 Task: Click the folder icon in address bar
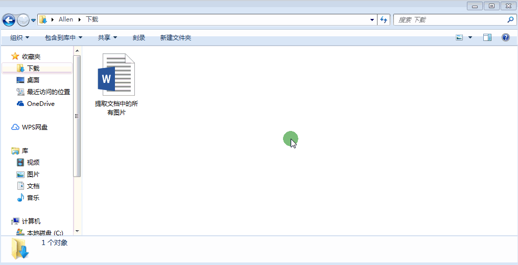pos(43,19)
